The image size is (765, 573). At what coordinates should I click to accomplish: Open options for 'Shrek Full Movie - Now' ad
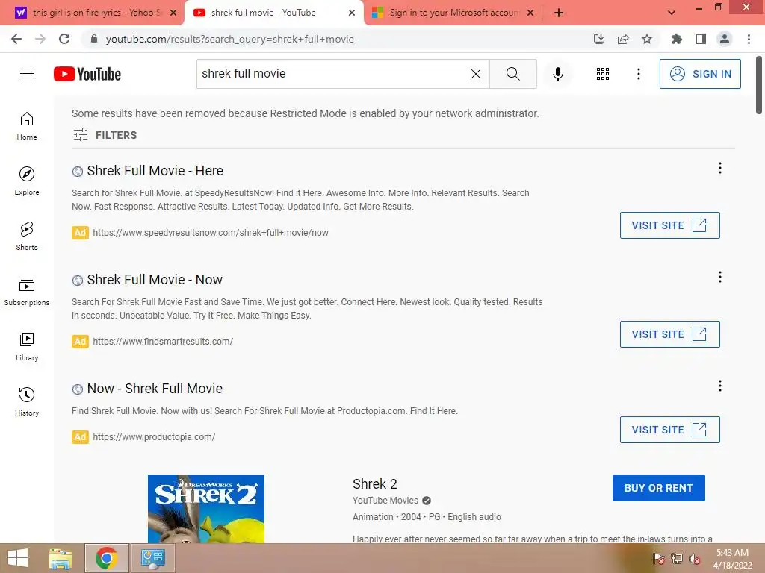[x=719, y=278]
